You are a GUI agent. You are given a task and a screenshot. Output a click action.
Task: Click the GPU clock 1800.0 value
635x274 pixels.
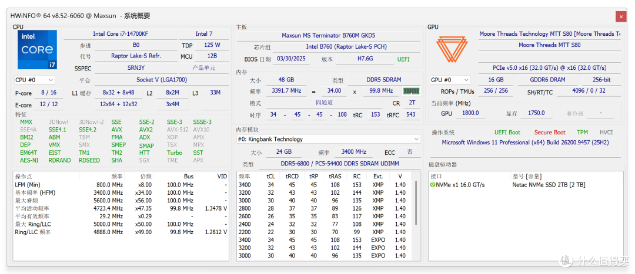coord(470,113)
